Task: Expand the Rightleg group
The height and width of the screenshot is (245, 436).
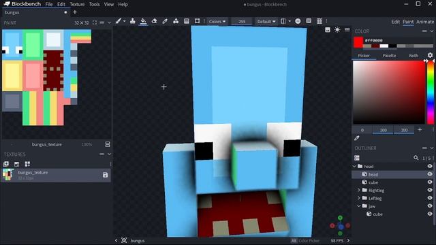Action: tap(359, 190)
